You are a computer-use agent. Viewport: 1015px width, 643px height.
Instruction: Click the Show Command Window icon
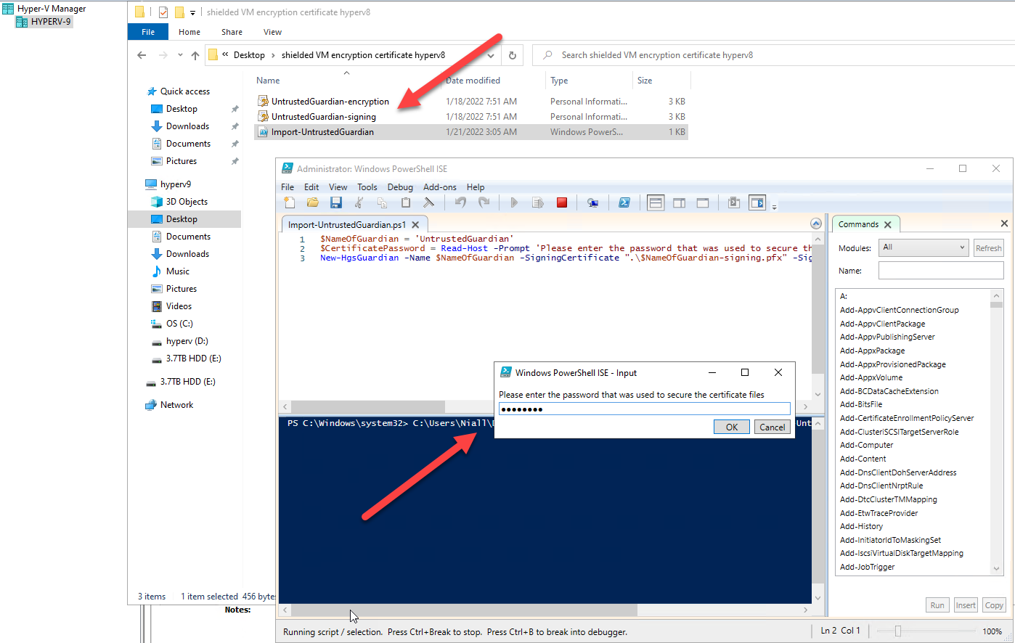coord(733,203)
